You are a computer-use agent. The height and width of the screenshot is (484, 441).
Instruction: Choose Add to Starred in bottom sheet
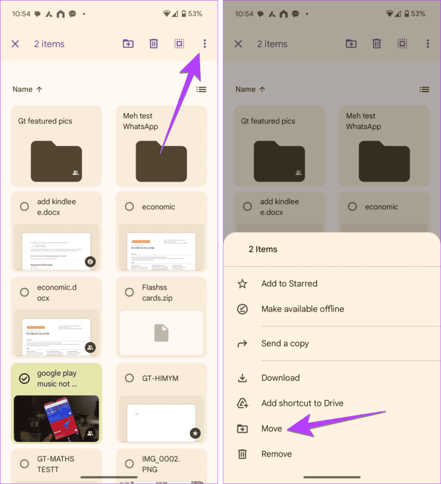332,284
